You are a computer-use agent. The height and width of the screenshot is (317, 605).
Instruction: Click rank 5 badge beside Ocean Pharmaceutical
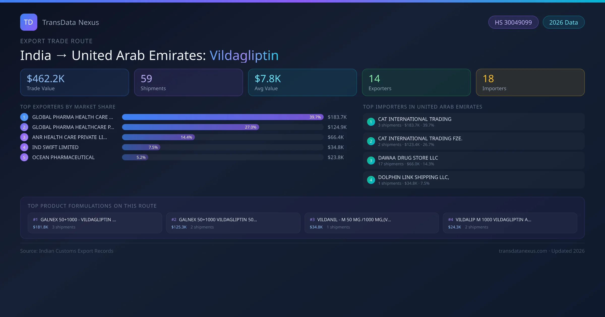pos(24,157)
